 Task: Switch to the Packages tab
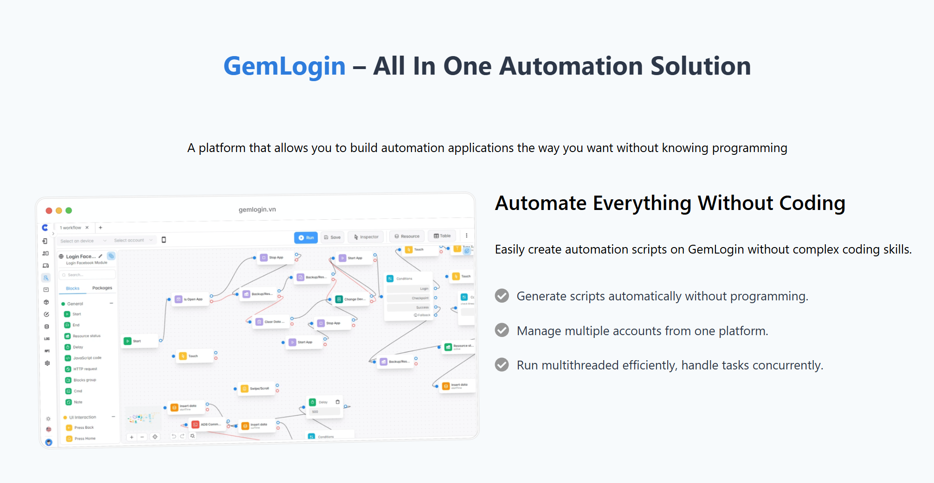[102, 288]
